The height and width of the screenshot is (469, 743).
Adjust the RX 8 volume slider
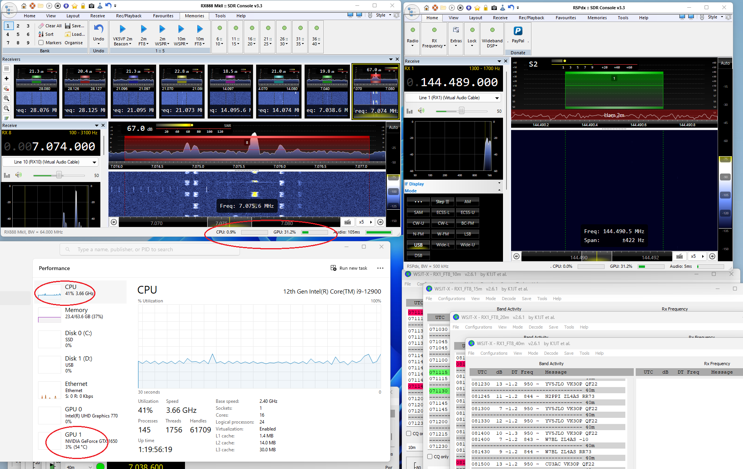click(59, 175)
